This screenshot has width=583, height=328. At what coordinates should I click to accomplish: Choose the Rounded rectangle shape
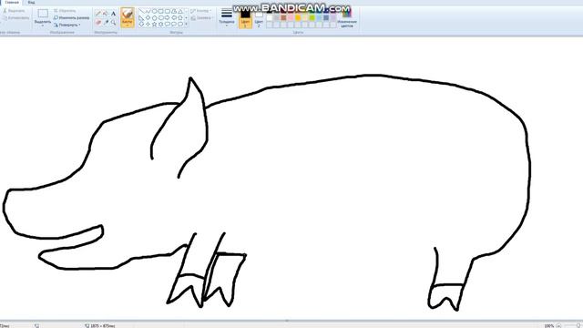(x=168, y=12)
